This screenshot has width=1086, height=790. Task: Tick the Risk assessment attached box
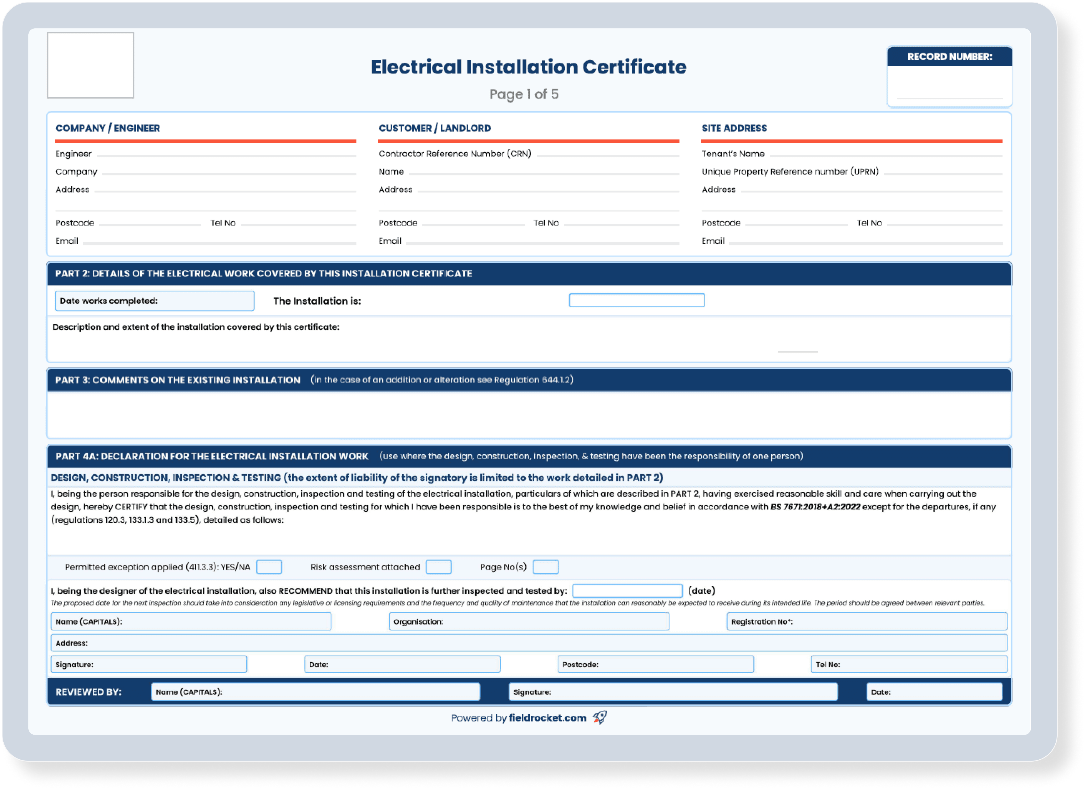pyautogui.click(x=438, y=567)
